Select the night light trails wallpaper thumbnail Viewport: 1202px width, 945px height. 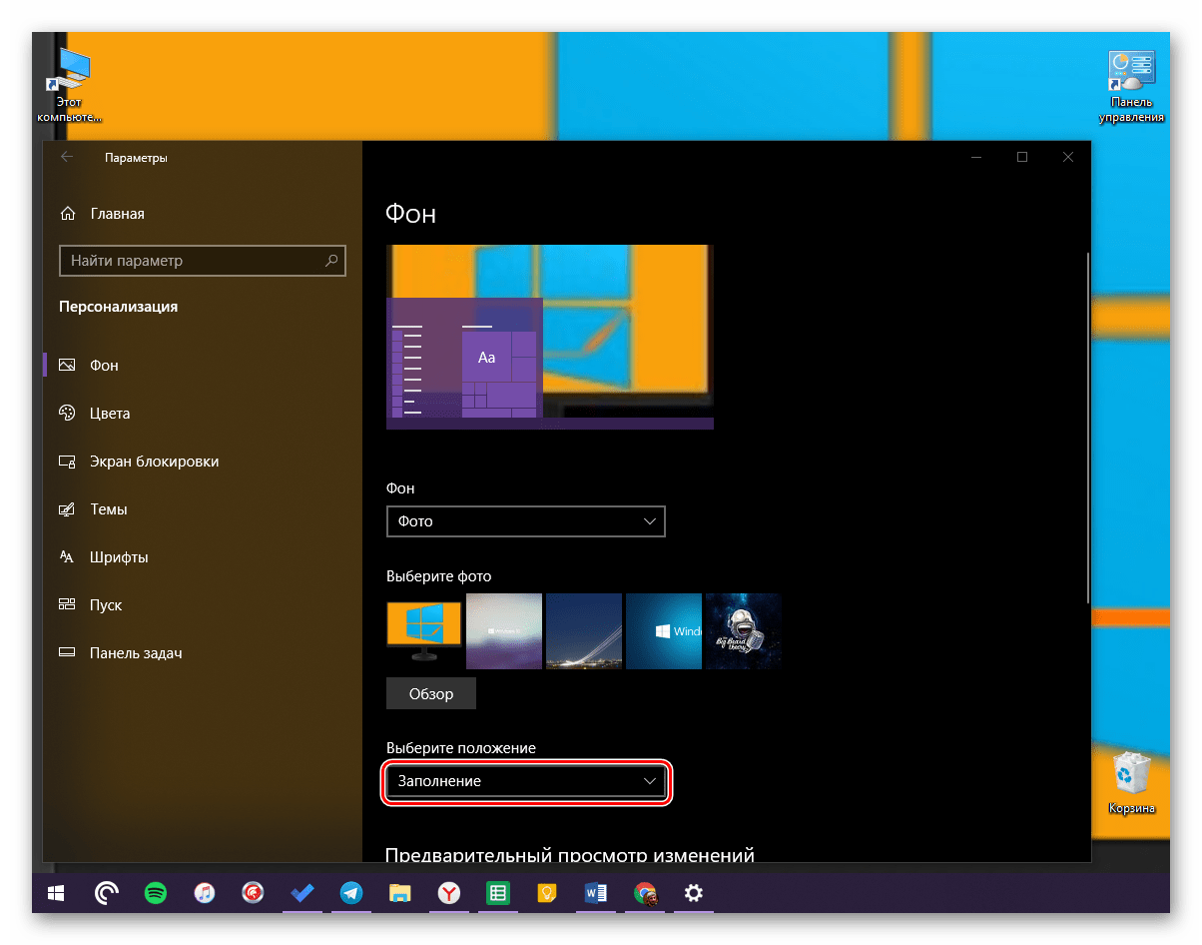[584, 630]
